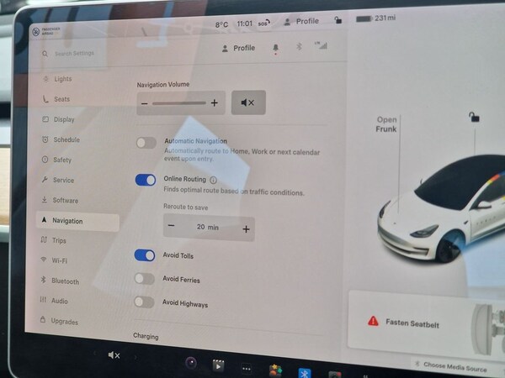This screenshot has height=378, width=505.
Task: Open the camera app in bottom dock
Action: click(x=191, y=363)
